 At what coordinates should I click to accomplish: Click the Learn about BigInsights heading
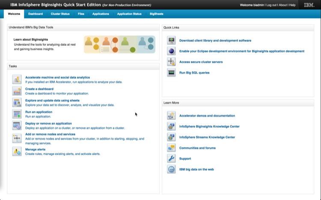coord(31,39)
